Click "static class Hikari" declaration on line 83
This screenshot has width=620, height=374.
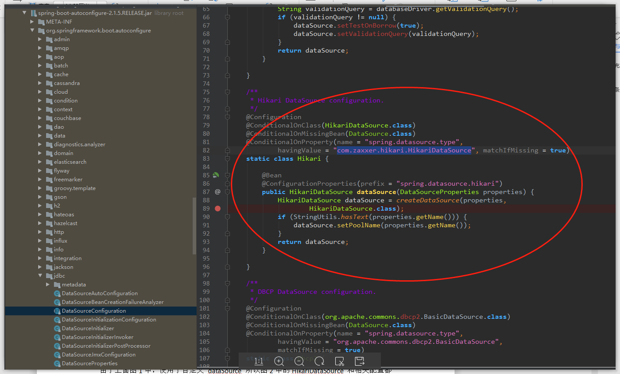[x=283, y=159]
